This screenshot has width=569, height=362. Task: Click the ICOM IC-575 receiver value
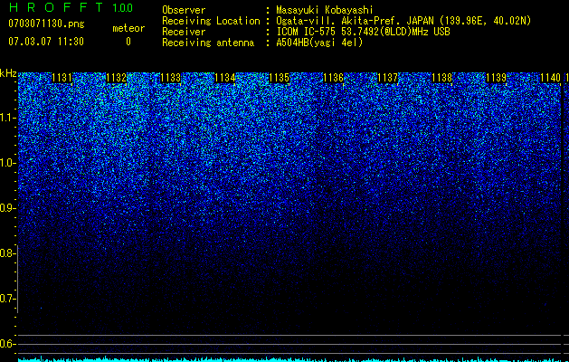364,32
